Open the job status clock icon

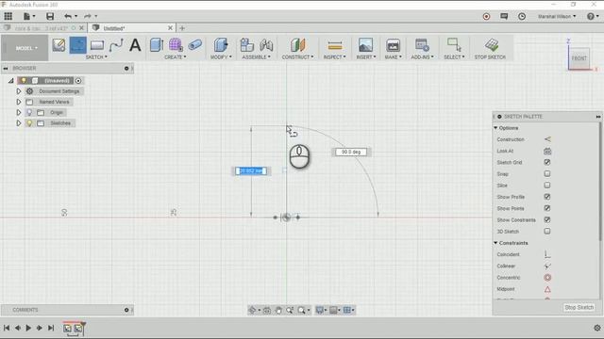point(522,16)
